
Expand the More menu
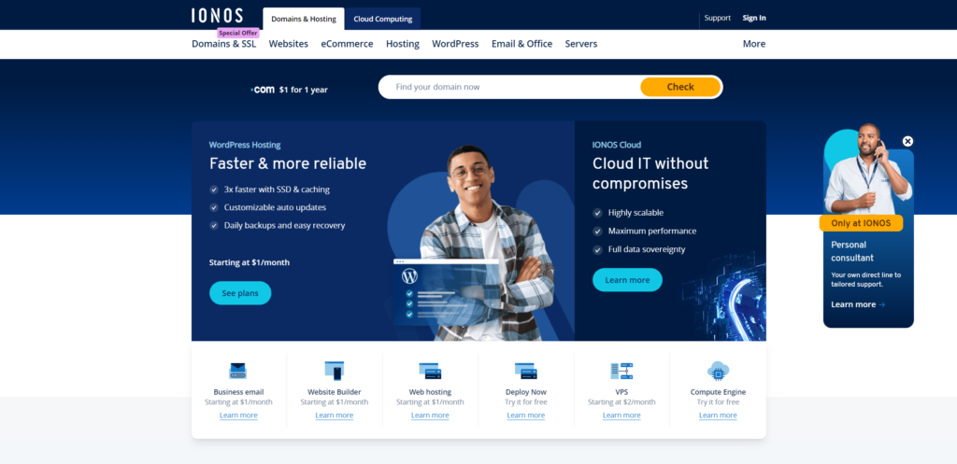pyautogui.click(x=754, y=44)
